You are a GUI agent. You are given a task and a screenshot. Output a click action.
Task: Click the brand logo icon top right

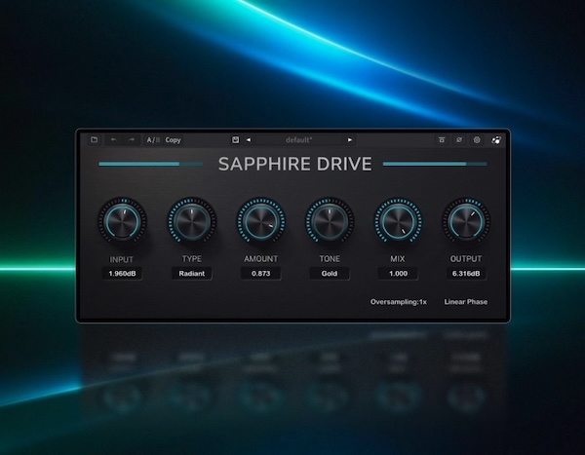pos(496,140)
